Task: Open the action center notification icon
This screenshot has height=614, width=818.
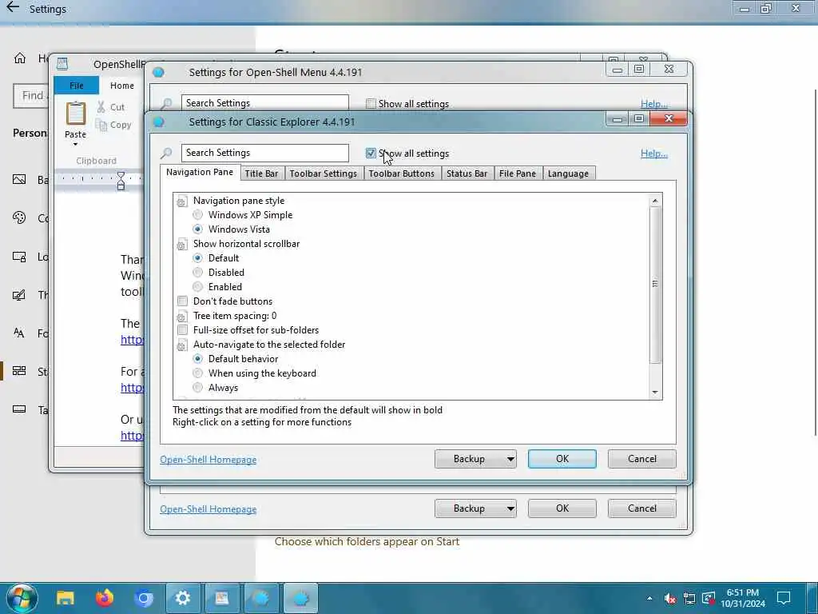Action: click(784, 598)
